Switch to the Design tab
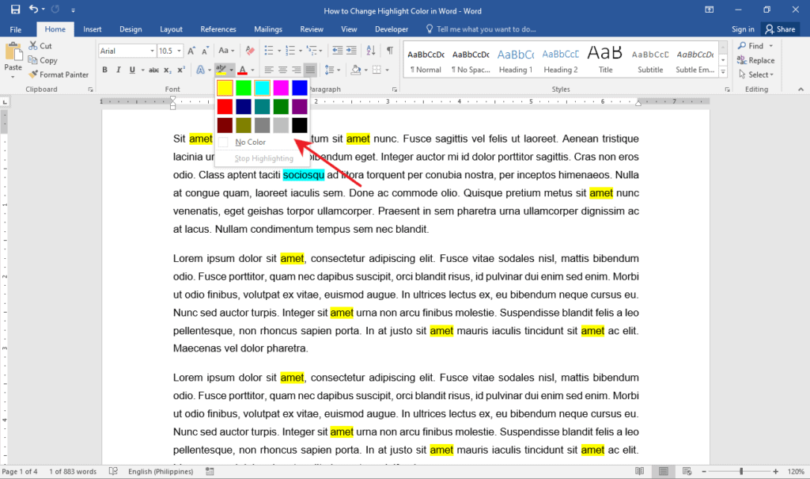 tap(131, 29)
